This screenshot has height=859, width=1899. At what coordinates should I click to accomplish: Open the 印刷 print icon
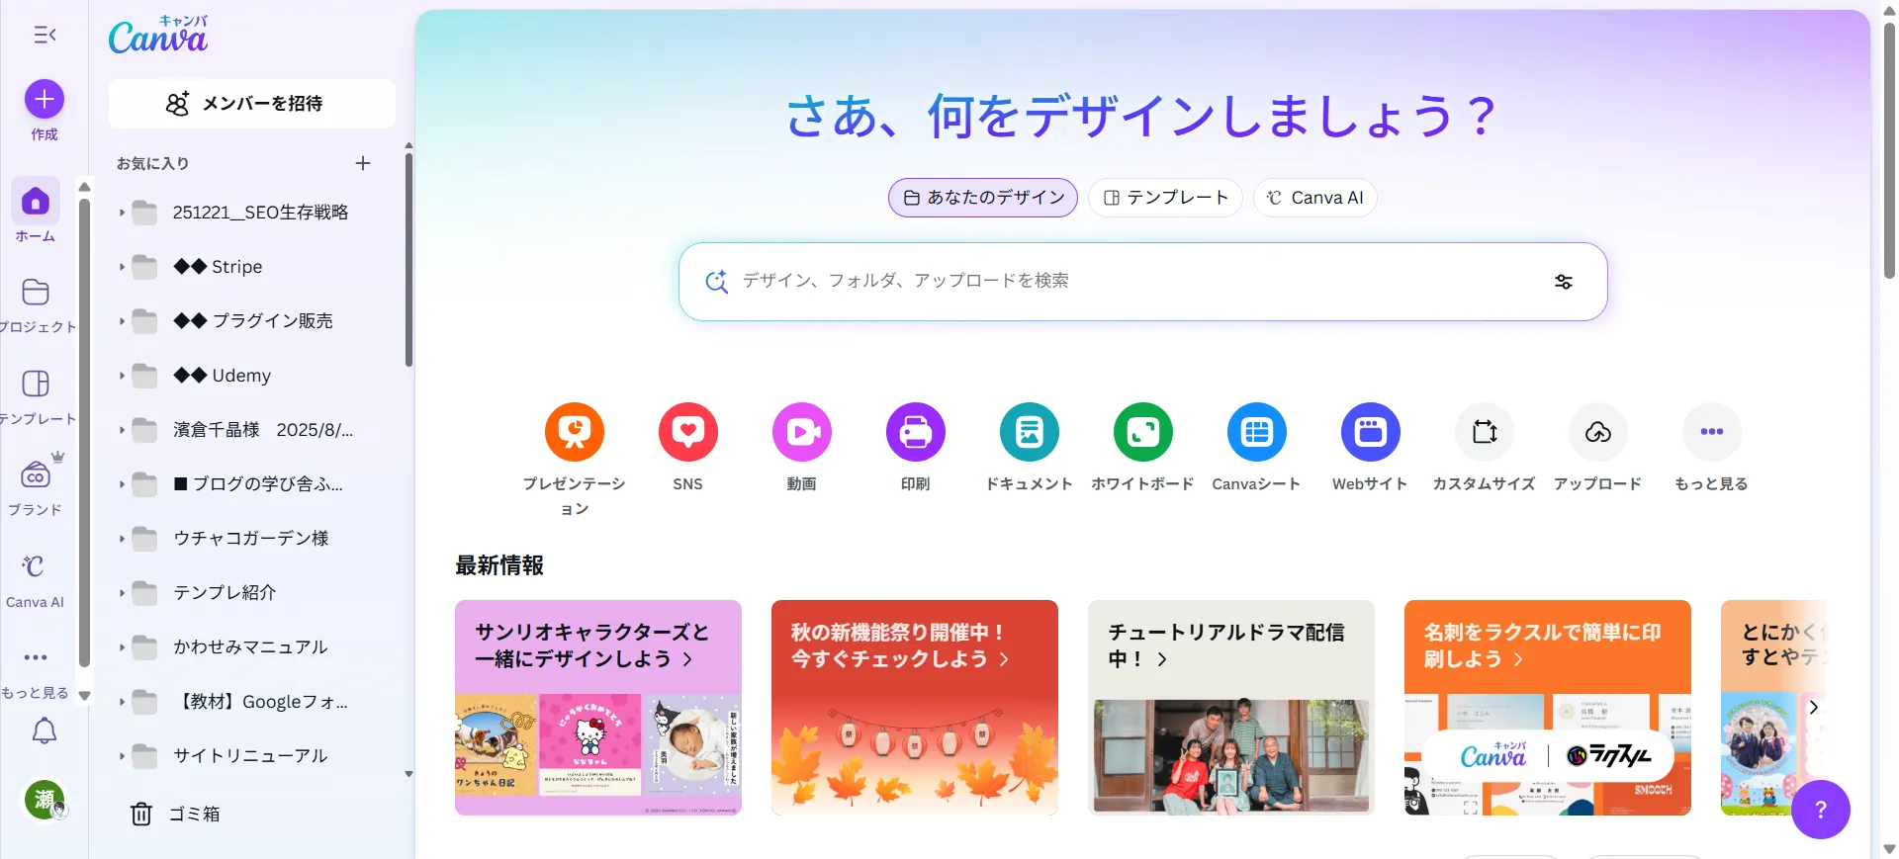tap(916, 432)
